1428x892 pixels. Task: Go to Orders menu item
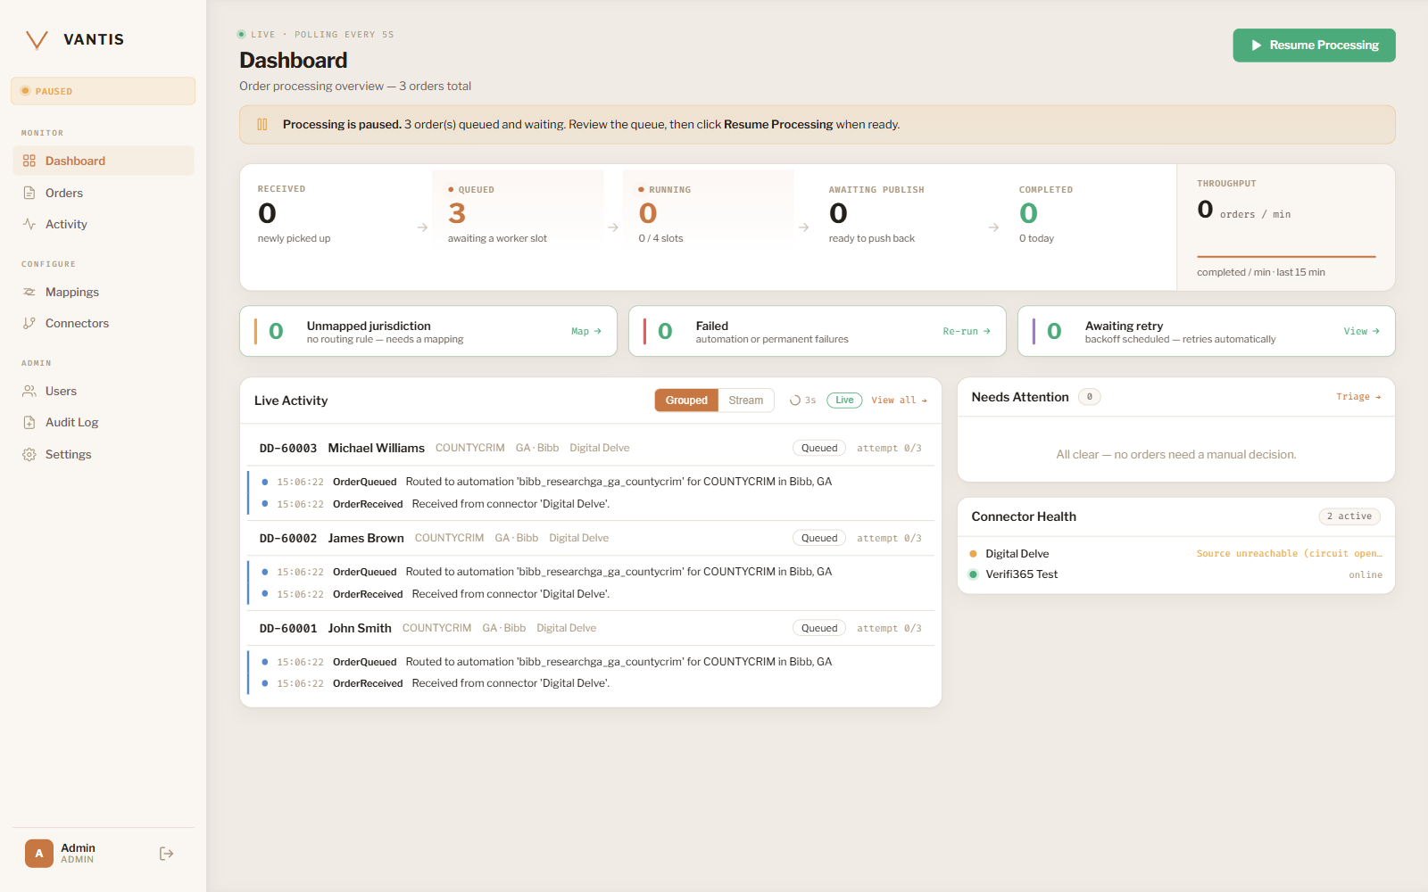click(x=103, y=193)
